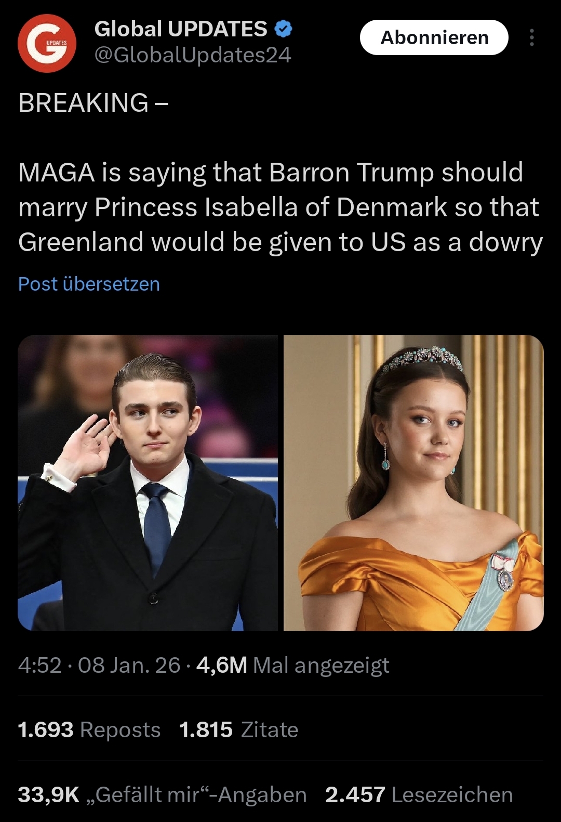The height and width of the screenshot is (822, 561).
Task: Open the @GlobalUpdates24 handle
Action: [x=193, y=55]
